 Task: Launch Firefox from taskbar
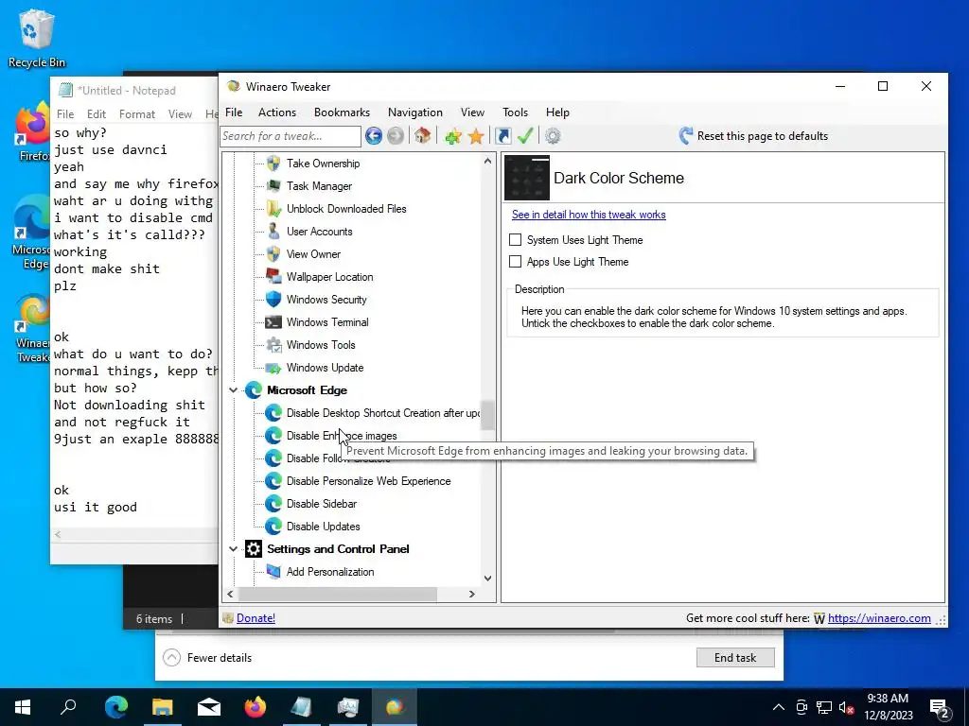coord(255,707)
